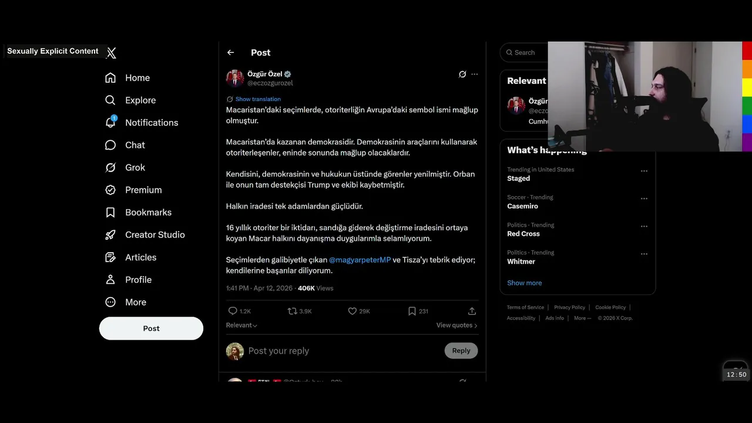Open Özgür Özel profile avatar
The width and height of the screenshot is (752, 423).
235,78
